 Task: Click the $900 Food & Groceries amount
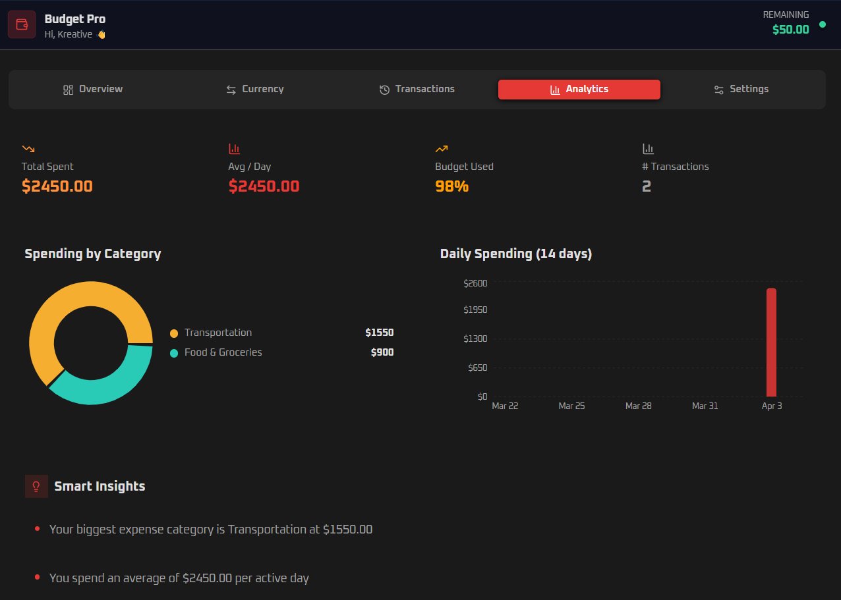coord(382,352)
